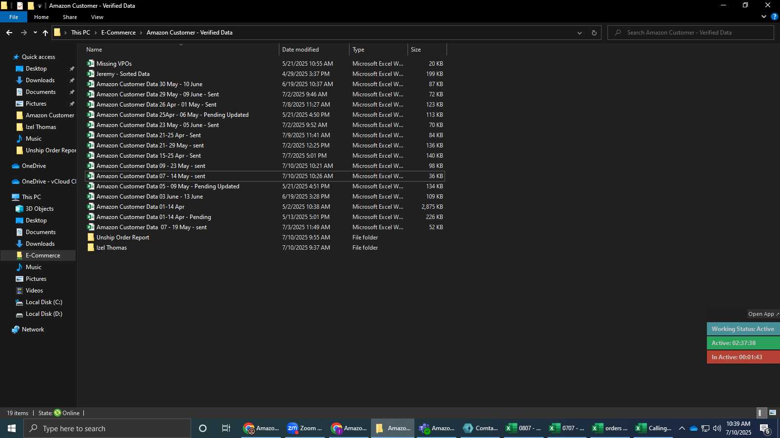Screen dimensions: 780x438
Task: Switch to the View ribbon tab
Action: (97, 17)
